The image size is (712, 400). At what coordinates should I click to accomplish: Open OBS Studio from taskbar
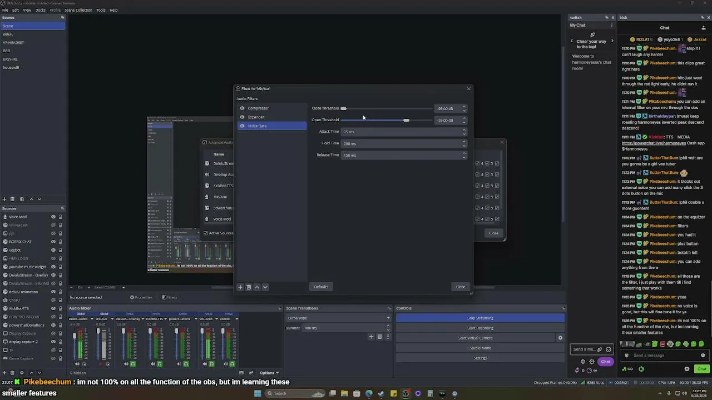click(406, 394)
